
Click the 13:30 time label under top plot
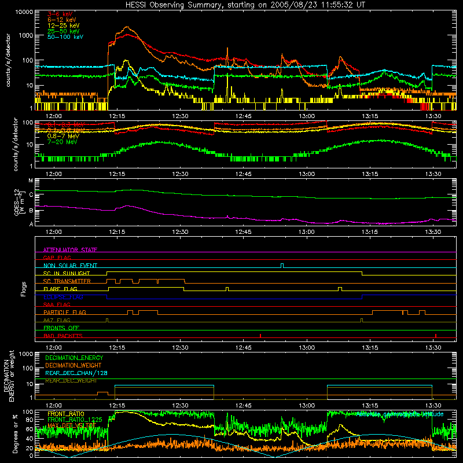click(433, 116)
